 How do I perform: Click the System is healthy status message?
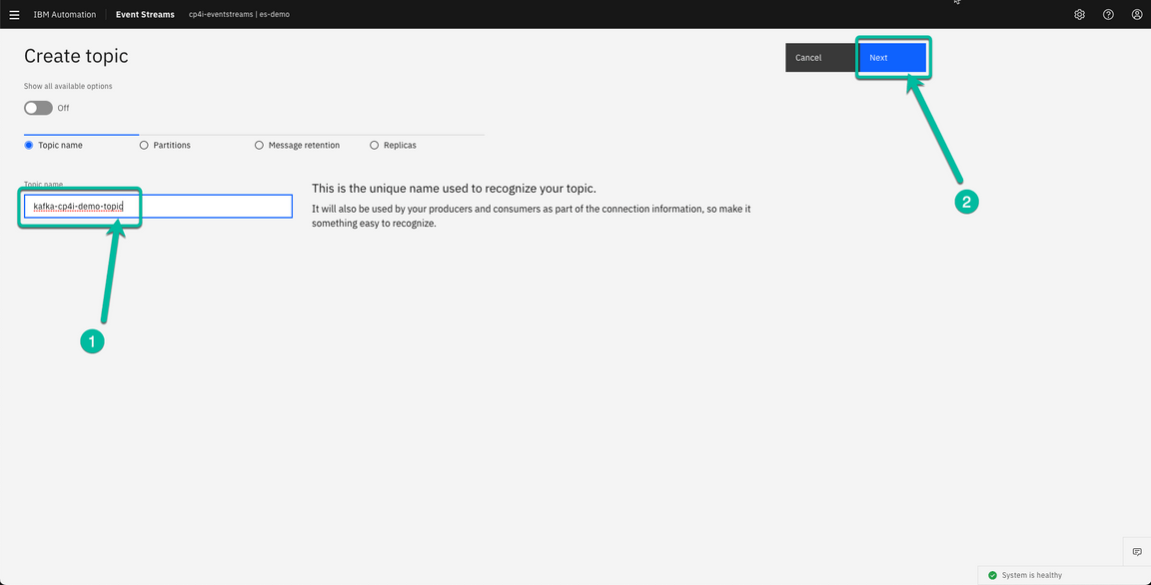1031,575
